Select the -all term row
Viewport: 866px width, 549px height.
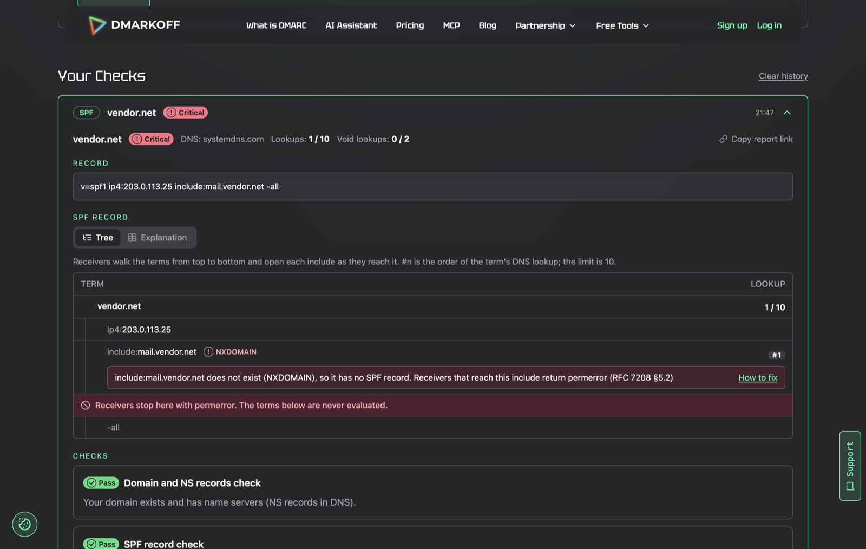432,428
